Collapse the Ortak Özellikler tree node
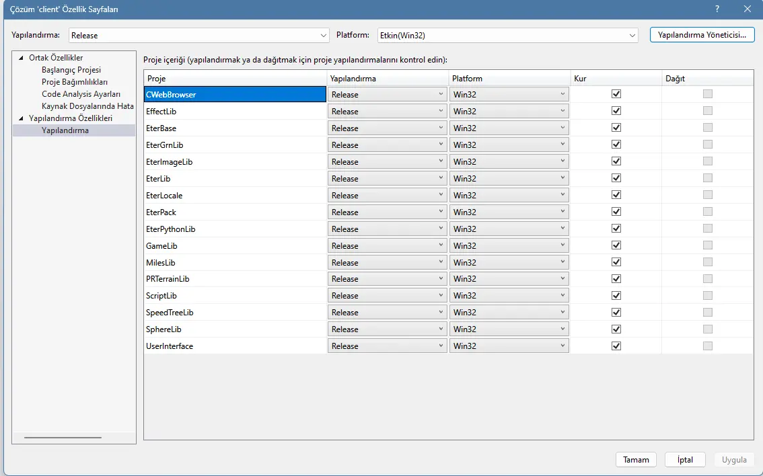 pyautogui.click(x=20, y=58)
